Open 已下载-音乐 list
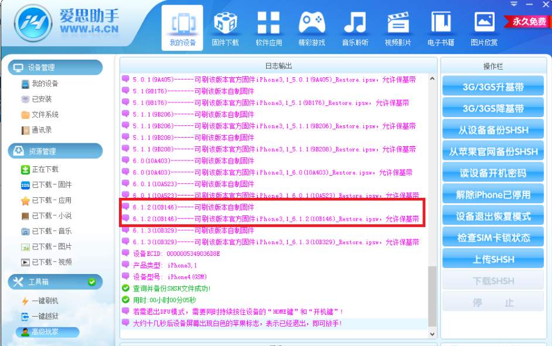 [x=46, y=231]
